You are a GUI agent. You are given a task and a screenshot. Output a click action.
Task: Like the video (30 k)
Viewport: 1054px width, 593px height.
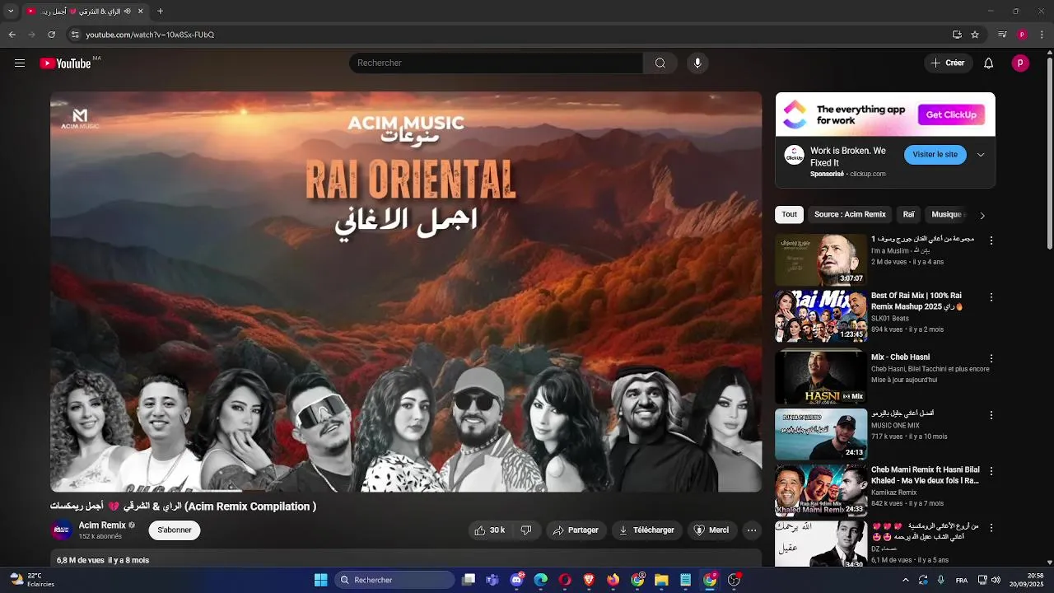[490, 530]
